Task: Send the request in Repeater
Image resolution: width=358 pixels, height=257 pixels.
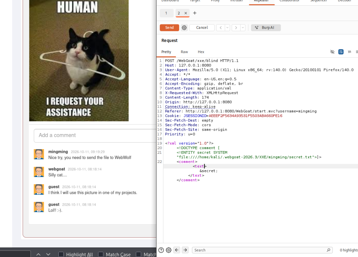Action: point(170,28)
